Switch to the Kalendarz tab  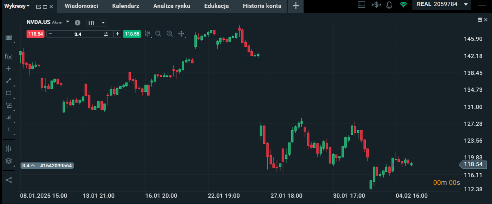point(126,6)
